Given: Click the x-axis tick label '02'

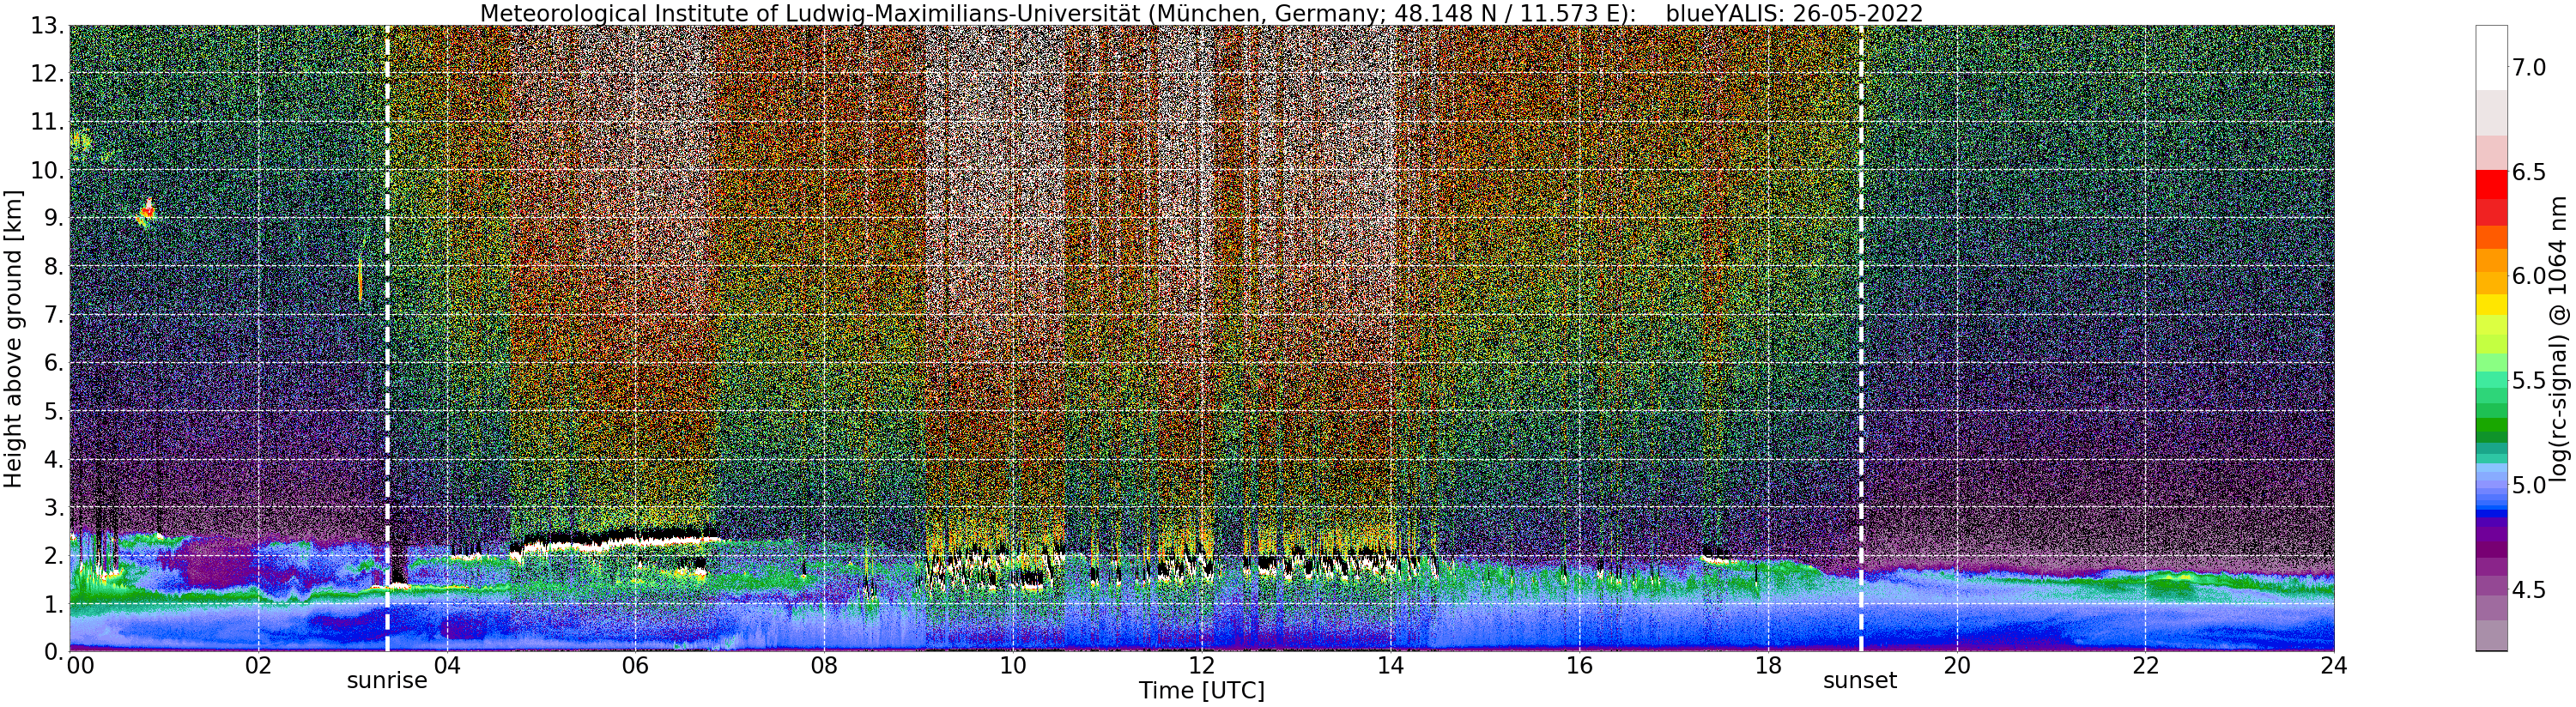Looking at the screenshot, I should pyautogui.click(x=258, y=666).
